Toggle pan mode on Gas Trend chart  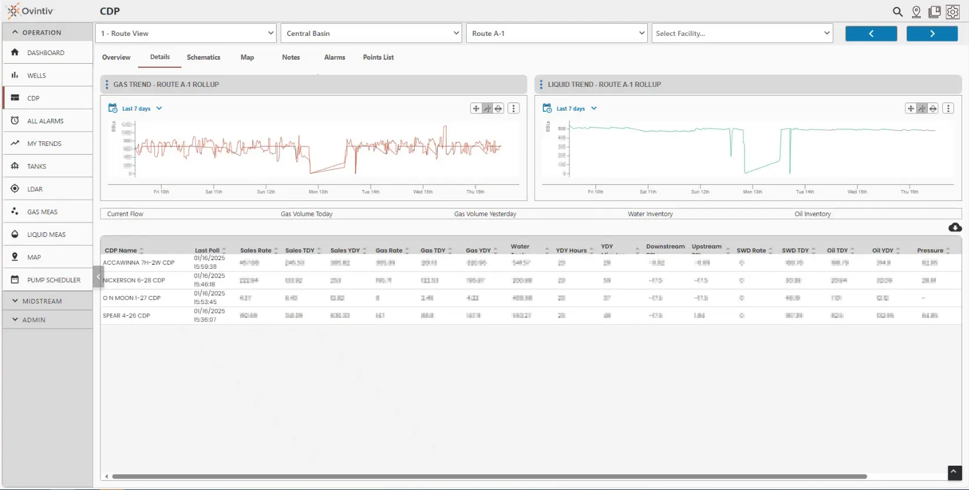click(476, 108)
